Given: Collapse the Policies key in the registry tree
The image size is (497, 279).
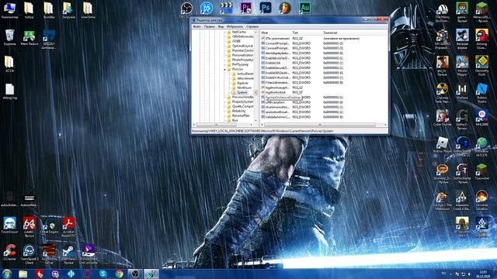Looking at the screenshot, I should (224, 69).
